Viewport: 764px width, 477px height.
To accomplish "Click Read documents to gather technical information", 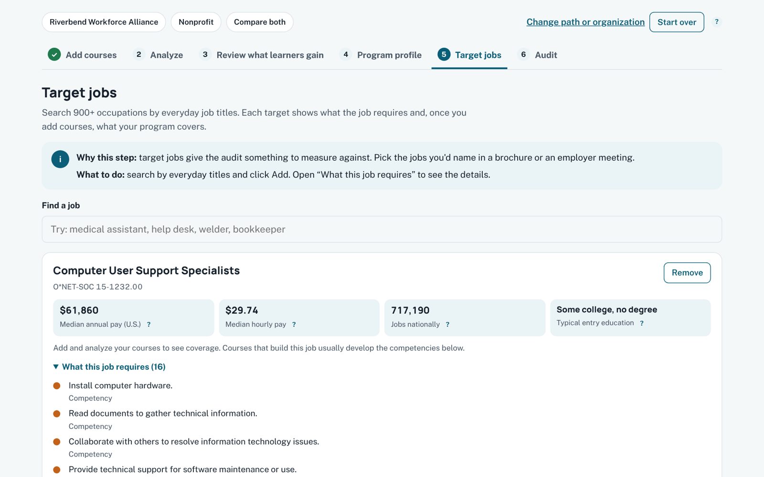I will (163, 414).
